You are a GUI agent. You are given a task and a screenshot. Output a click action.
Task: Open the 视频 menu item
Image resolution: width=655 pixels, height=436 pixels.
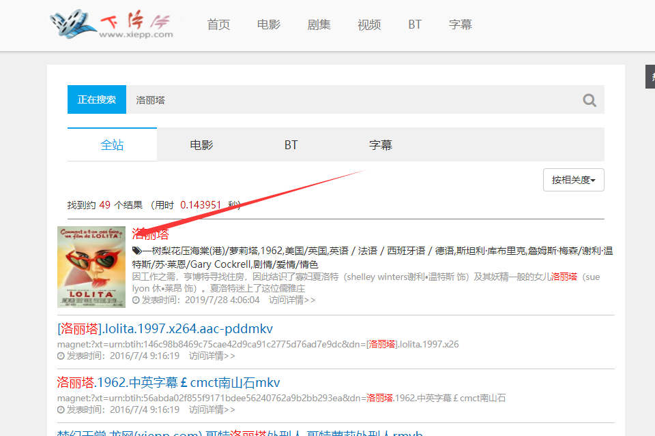point(368,24)
